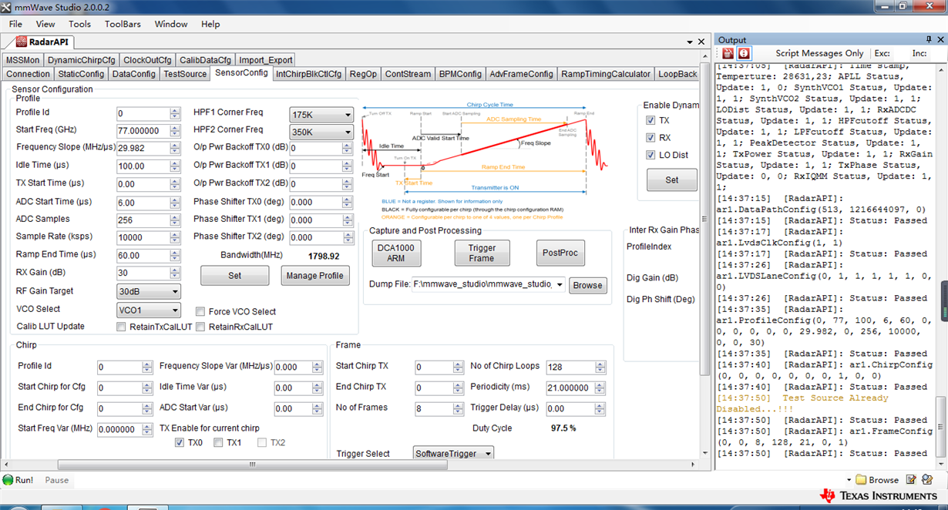This screenshot has height=510, width=948.
Task: Open the script editor notepad icon at bottom right
Action: click(911, 480)
